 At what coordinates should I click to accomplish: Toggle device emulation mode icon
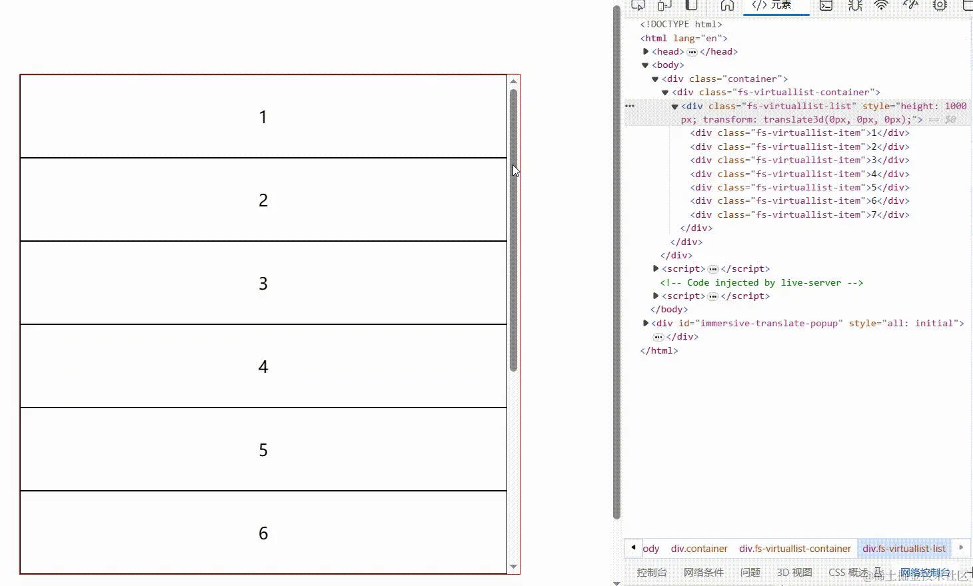pos(664,5)
